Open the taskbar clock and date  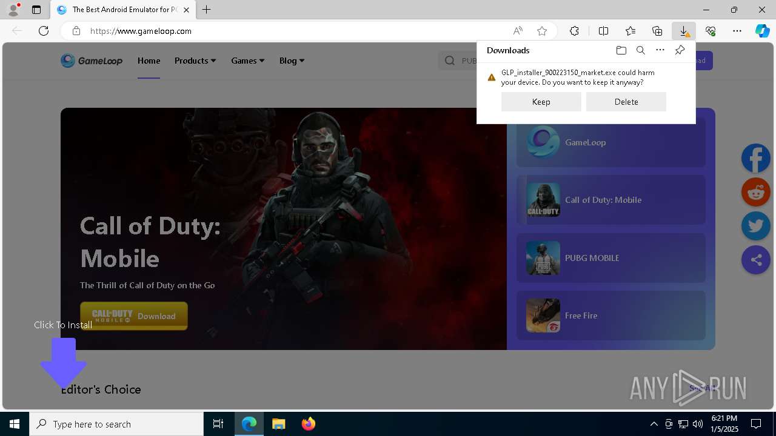(x=724, y=424)
